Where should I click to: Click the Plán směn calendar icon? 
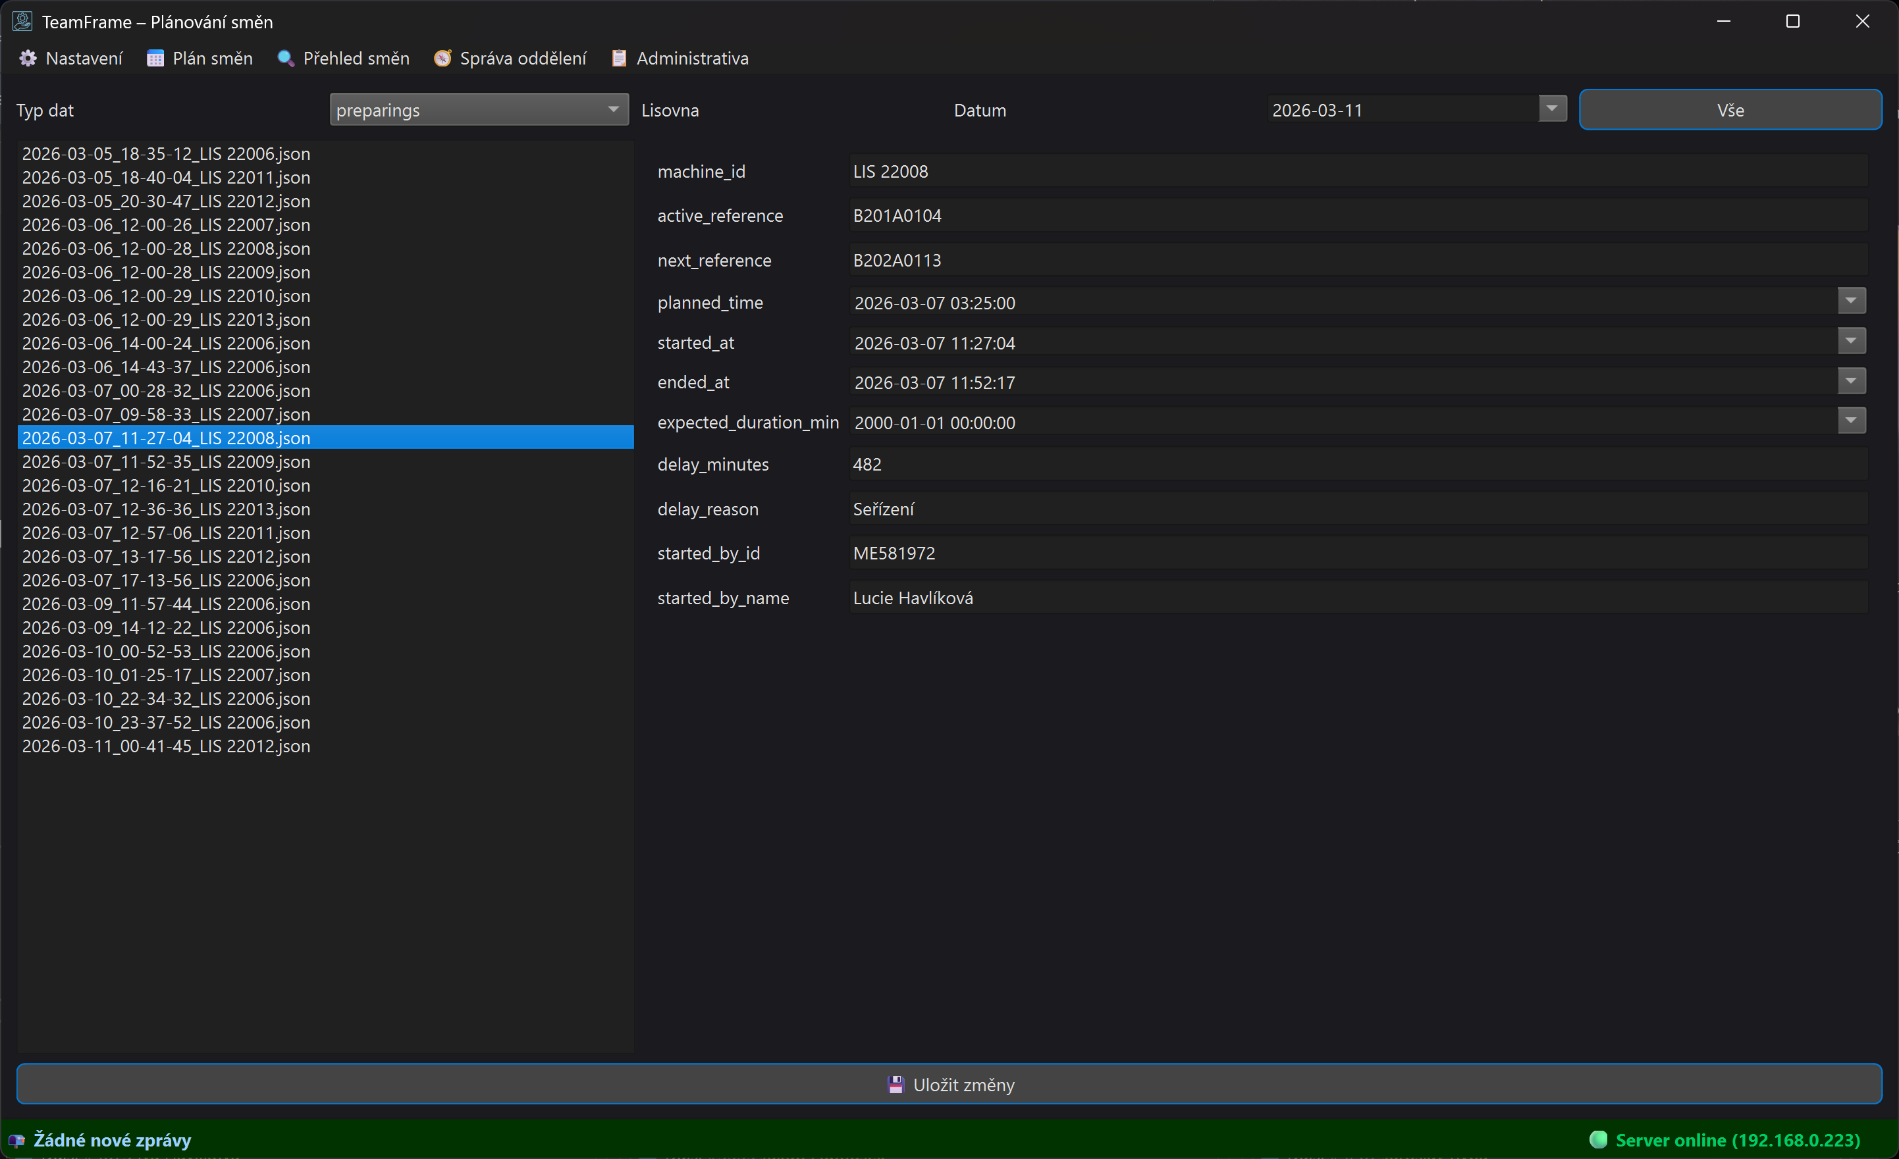click(x=155, y=59)
